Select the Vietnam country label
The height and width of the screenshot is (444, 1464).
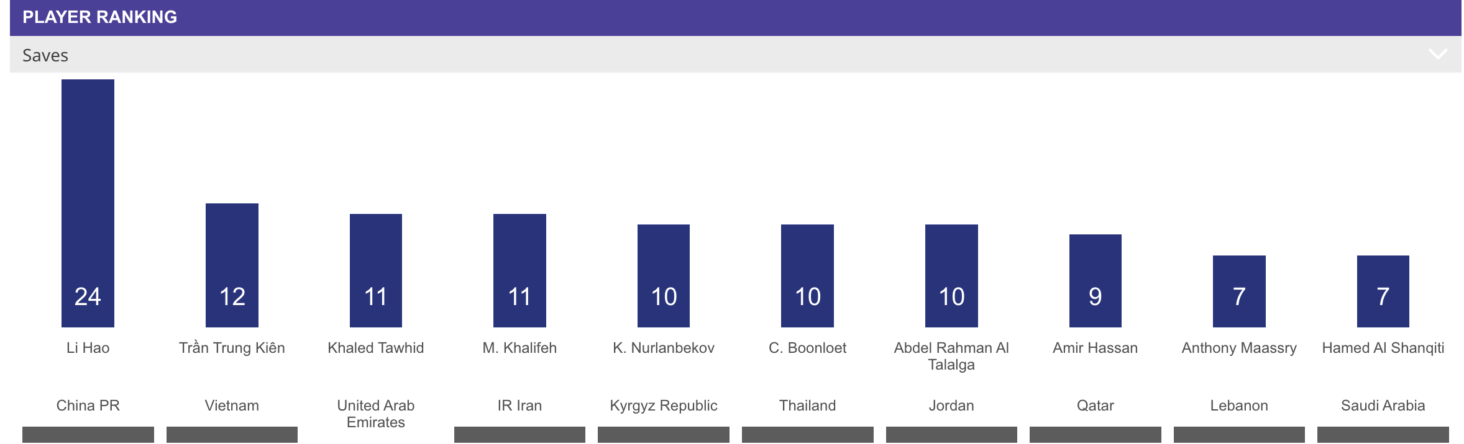[x=232, y=406]
